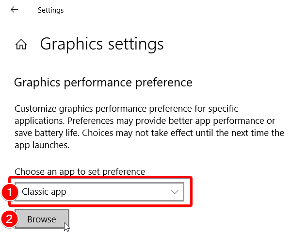Click the Browse button
This screenshot has width=291, height=236.
42,219
